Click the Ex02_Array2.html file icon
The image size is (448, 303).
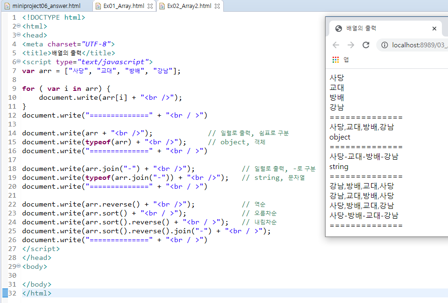coord(162,6)
